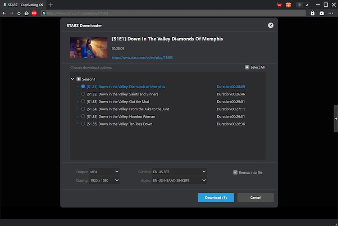Screen dimensions: 338x226
Task: Close the STARZ Downloader dialog
Action: click(x=270, y=25)
